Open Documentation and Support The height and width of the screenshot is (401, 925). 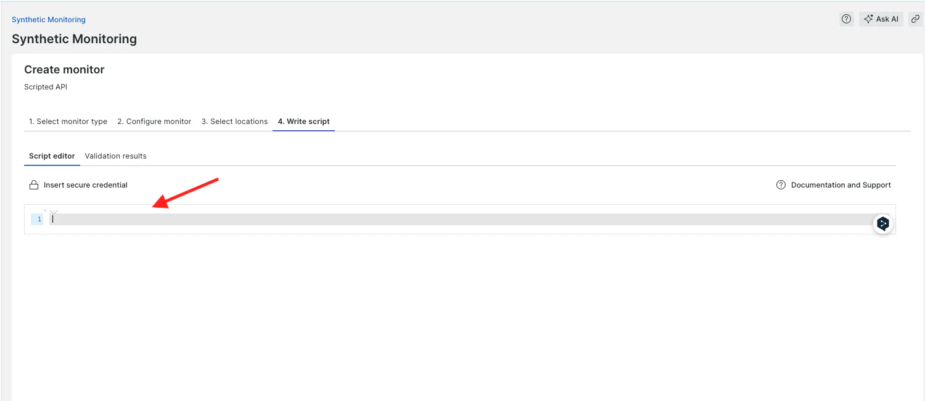point(834,185)
